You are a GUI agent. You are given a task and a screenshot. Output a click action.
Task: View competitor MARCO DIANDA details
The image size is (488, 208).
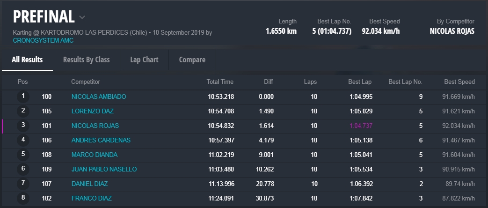tap(95, 155)
